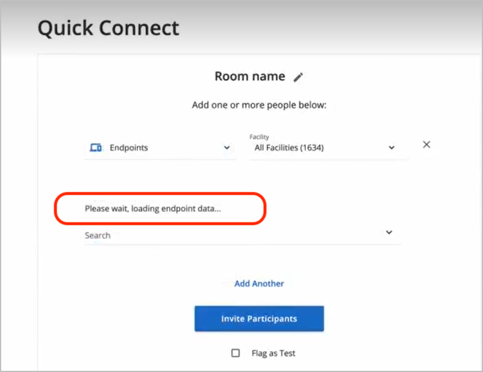Edit the room name with pencil icon
This screenshot has height=372, width=483.
(x=298, y=77)
